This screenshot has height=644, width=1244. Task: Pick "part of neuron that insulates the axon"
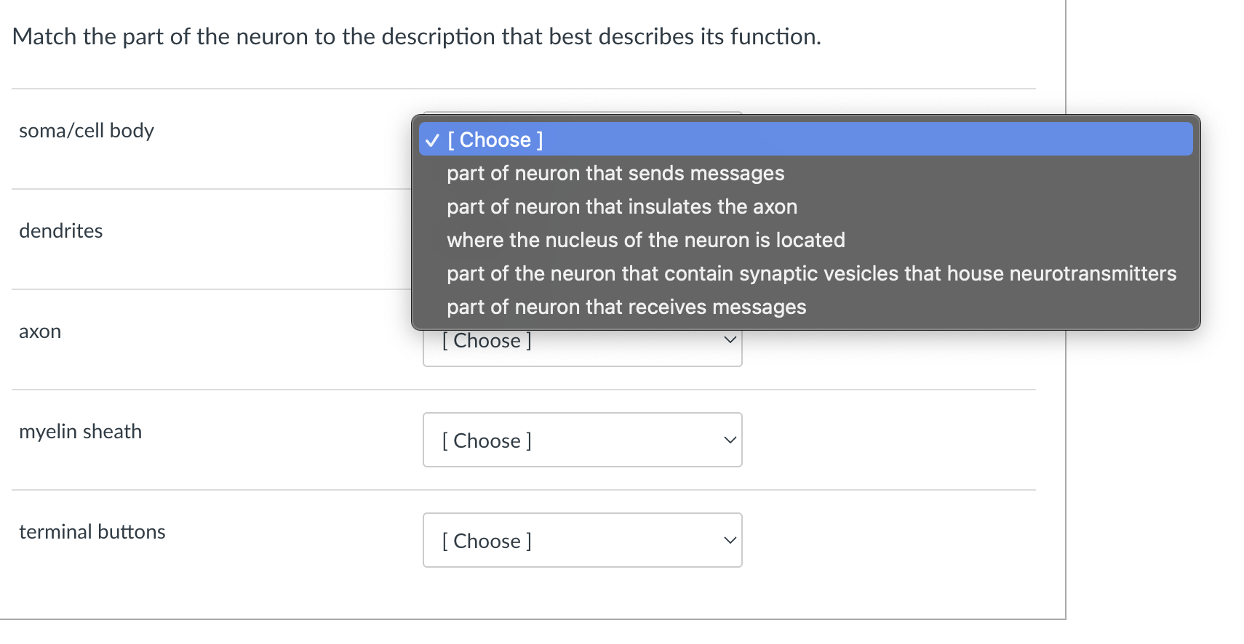[622, 207]
